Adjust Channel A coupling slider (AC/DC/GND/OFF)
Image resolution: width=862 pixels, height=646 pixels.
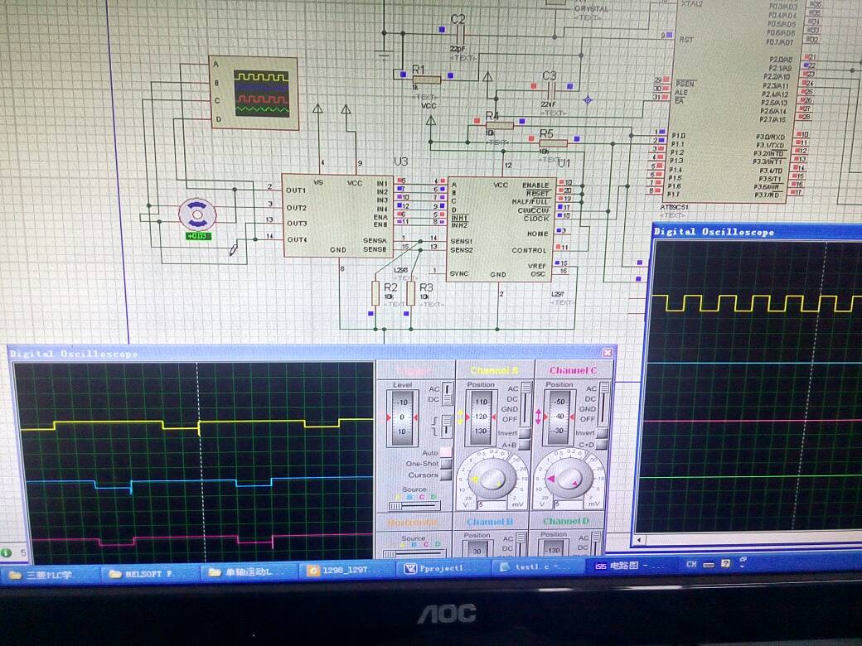526,403
